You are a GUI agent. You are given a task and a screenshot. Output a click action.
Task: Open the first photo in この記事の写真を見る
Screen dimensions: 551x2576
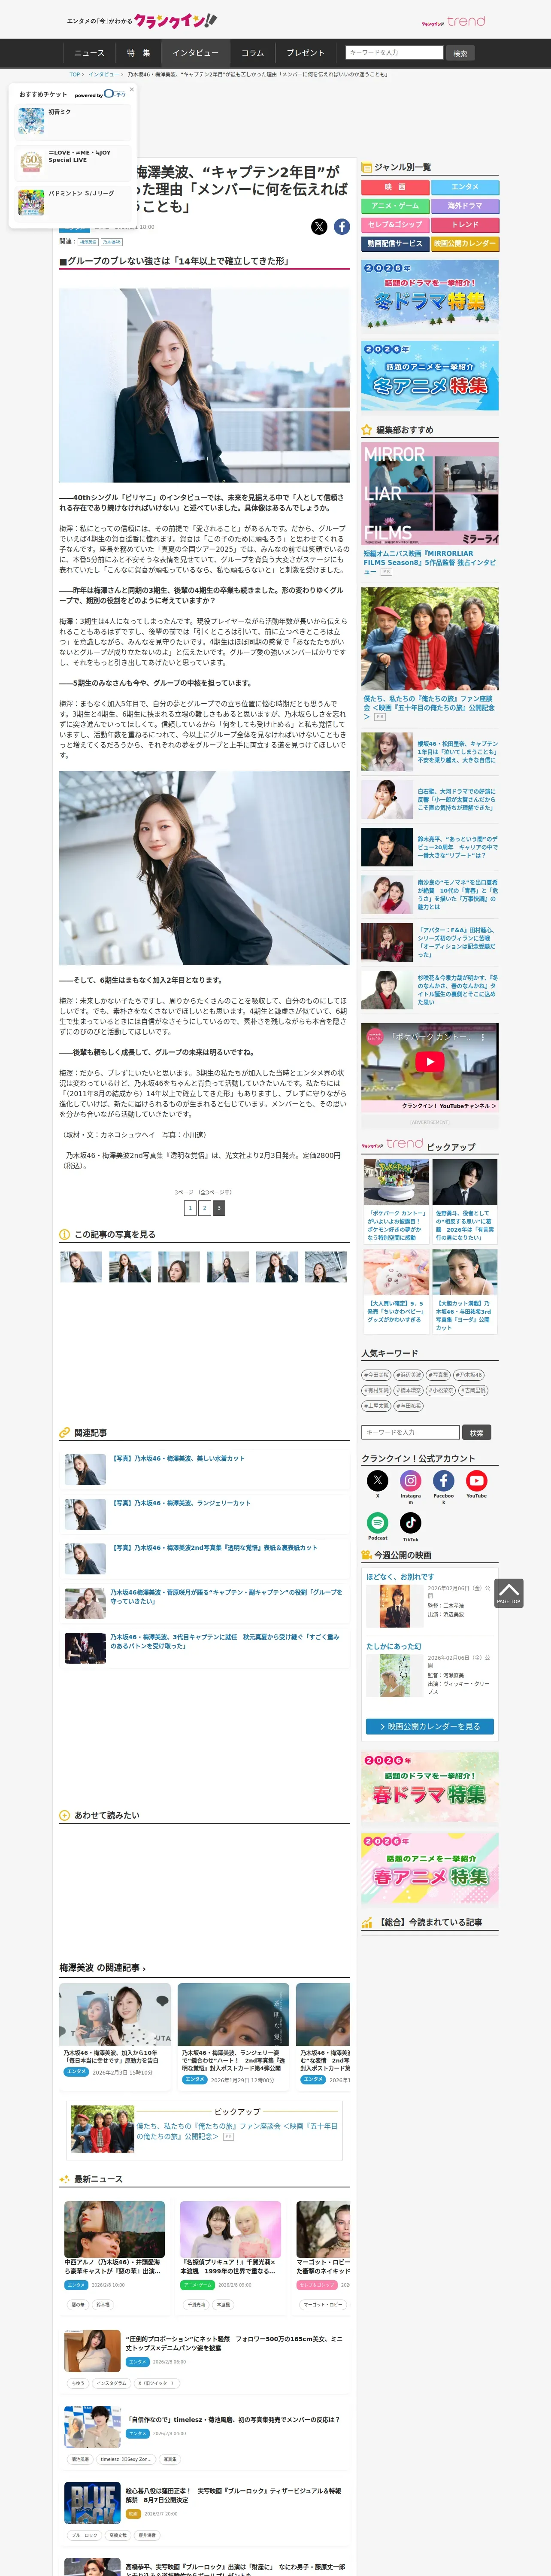point(81,1267)
